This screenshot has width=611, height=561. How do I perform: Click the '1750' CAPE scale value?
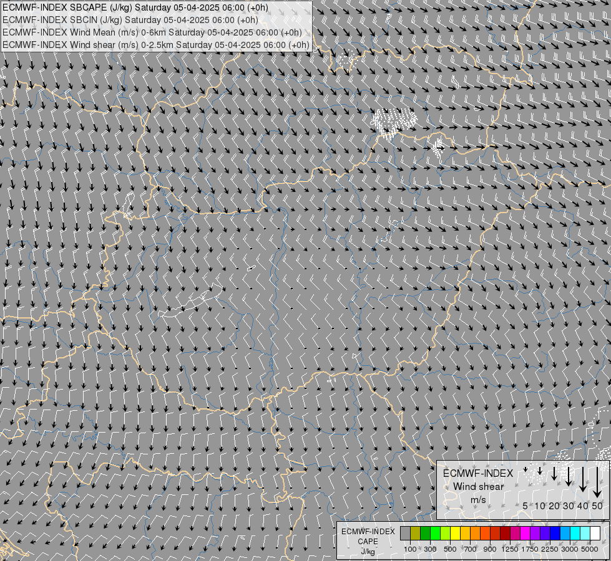click(530, 549)
